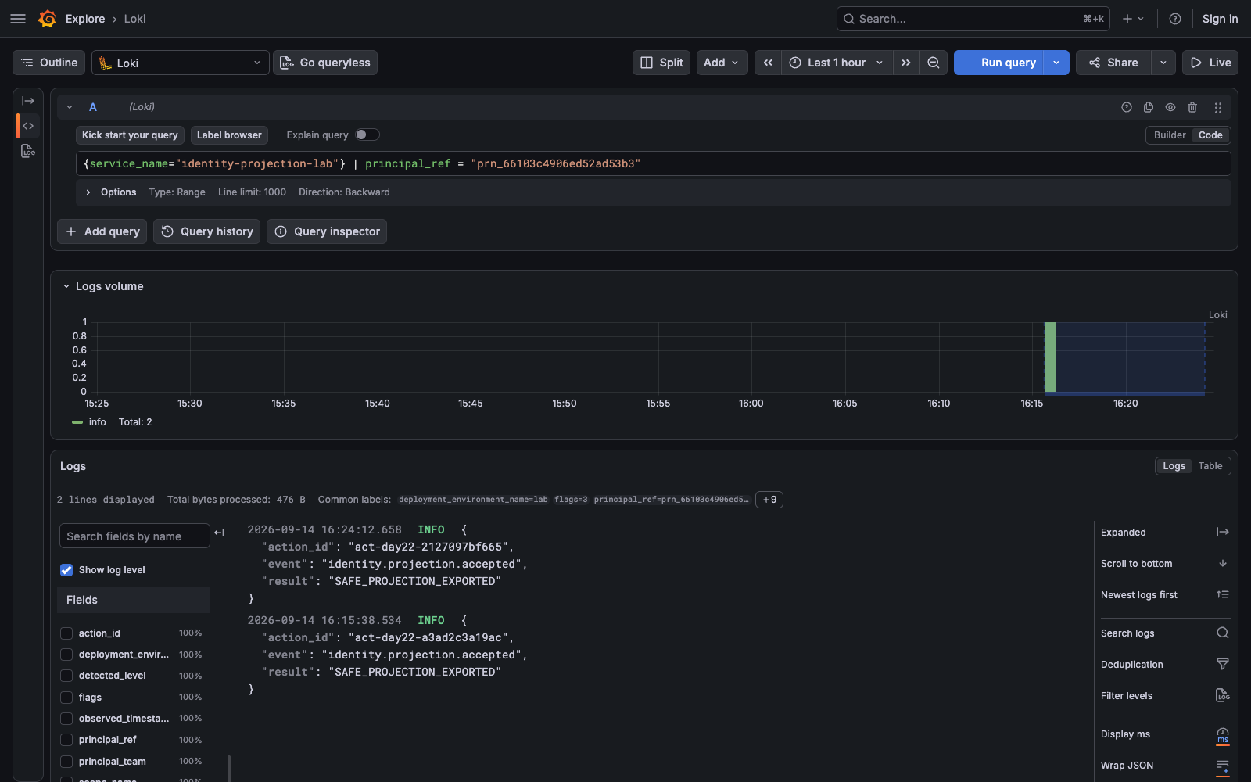Click the Loki breadcrumb
Viewport: 1251px width, 782px height.
[x=134, y=19]
